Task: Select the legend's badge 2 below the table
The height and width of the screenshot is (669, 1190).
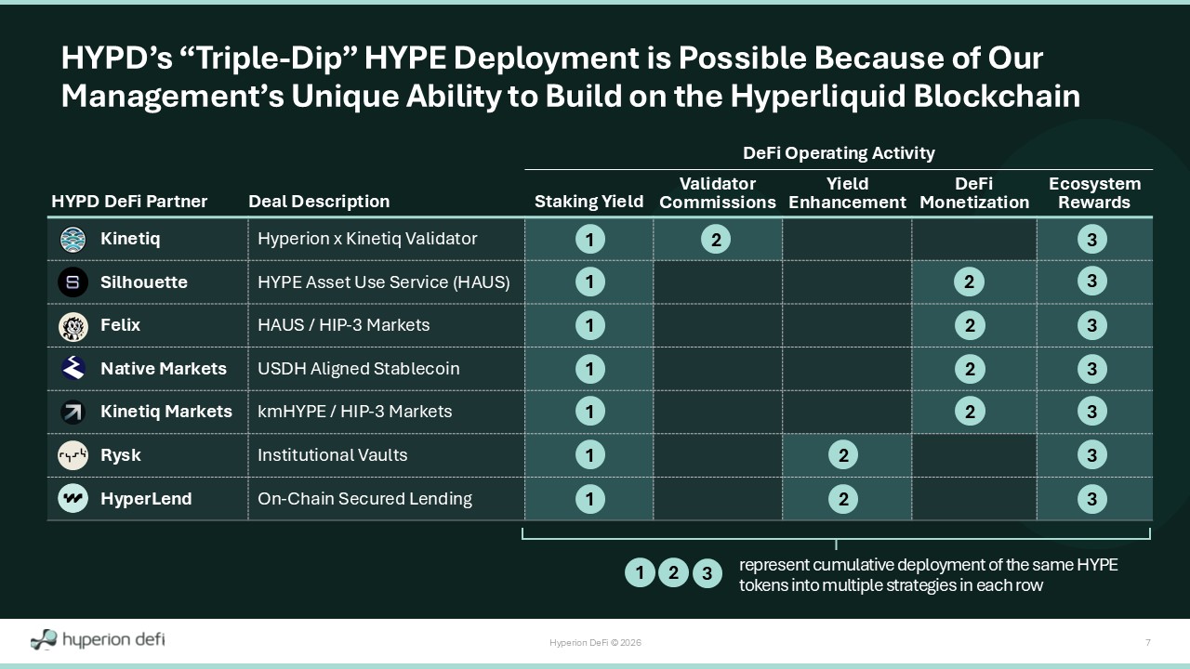Action: (673, 573)
